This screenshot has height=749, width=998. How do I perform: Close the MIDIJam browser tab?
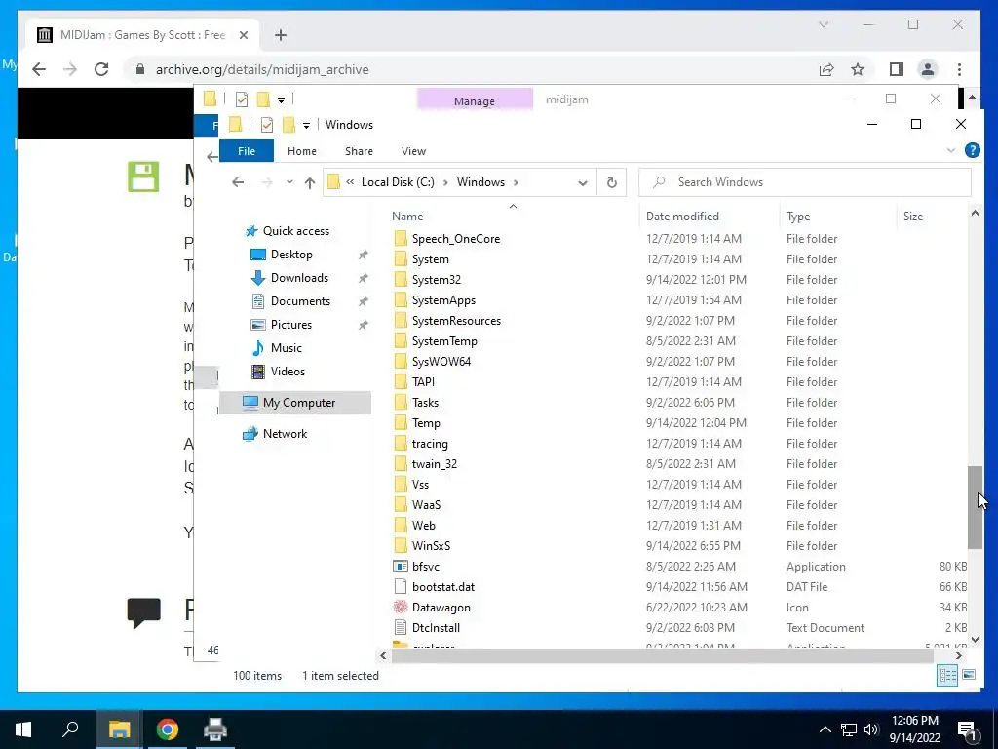[x=243, y=35]
